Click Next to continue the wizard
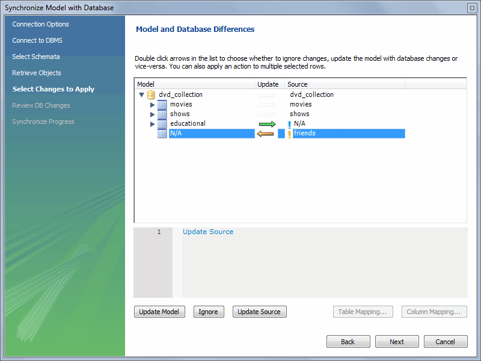Viewport: 481px width, 361px height. (x=397, y=341)
